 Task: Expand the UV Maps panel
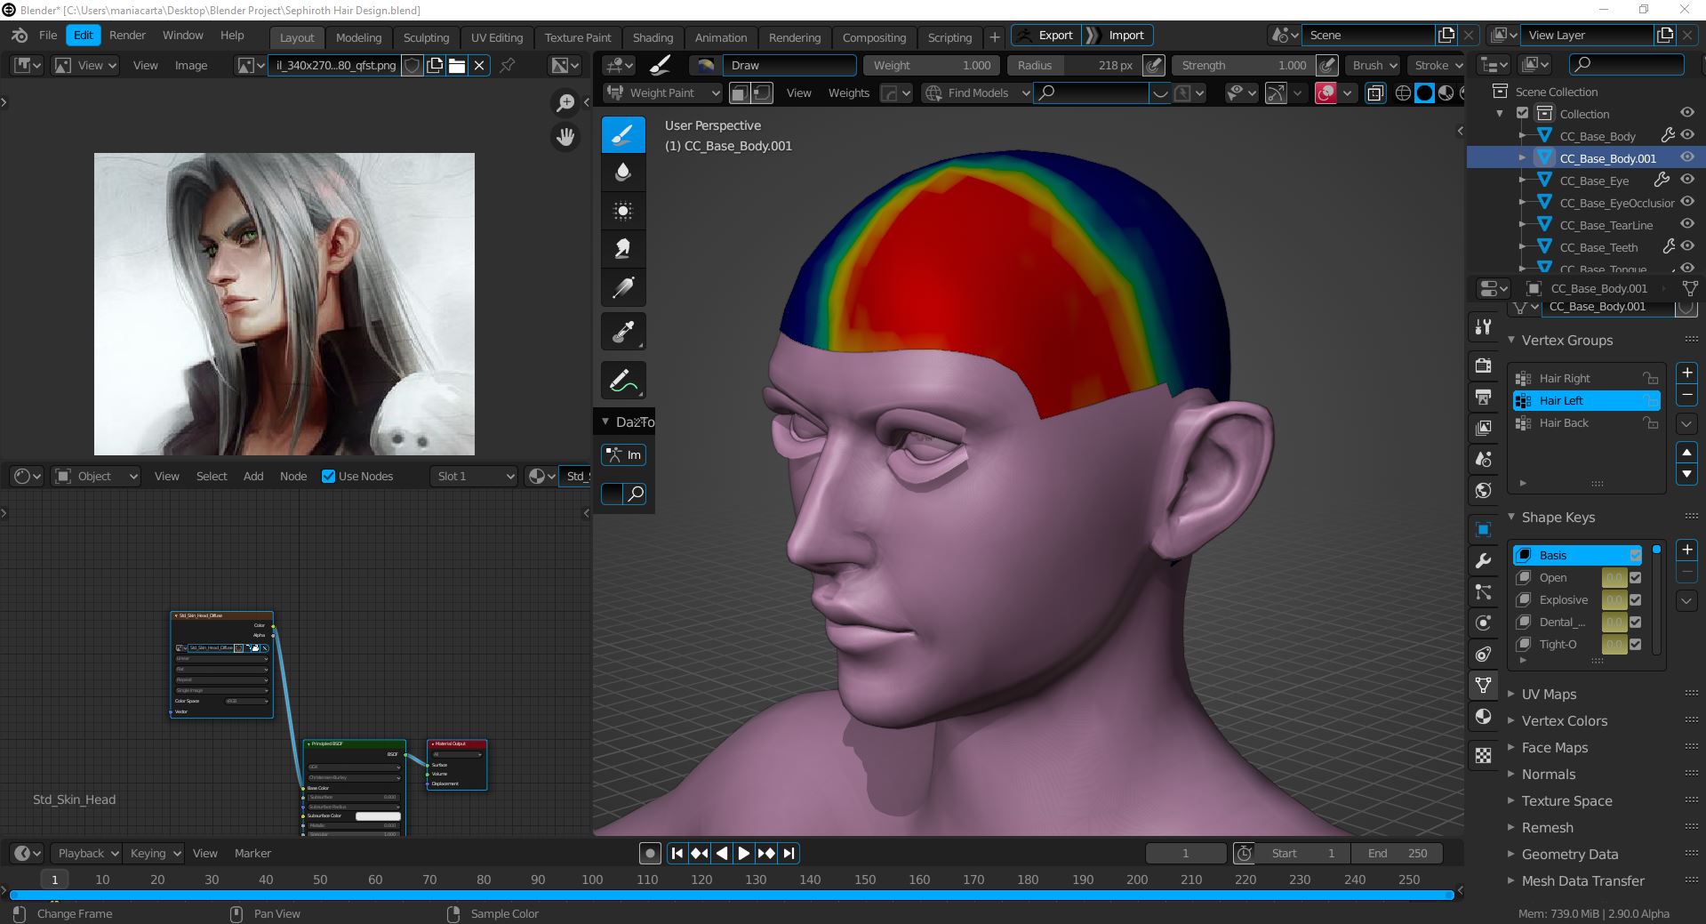[1549, 694]
